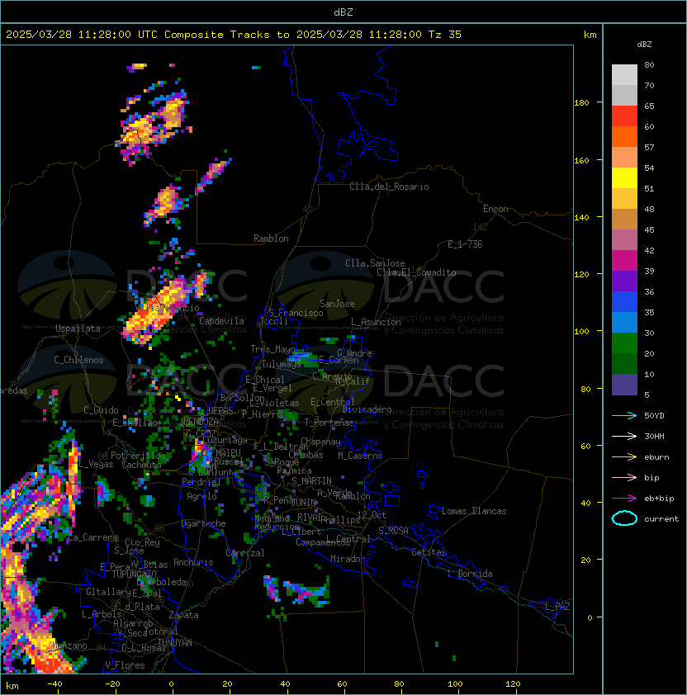Image resolution: width=687 pixels, height=695 pixels.
Task: Click the C_Guido place label
Action: 101,410
